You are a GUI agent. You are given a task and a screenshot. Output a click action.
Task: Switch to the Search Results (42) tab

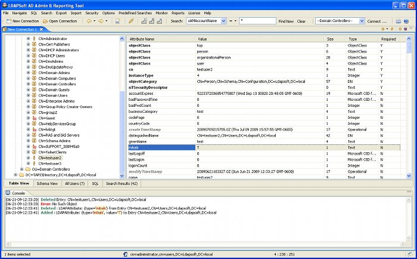[x=122, y=184]
